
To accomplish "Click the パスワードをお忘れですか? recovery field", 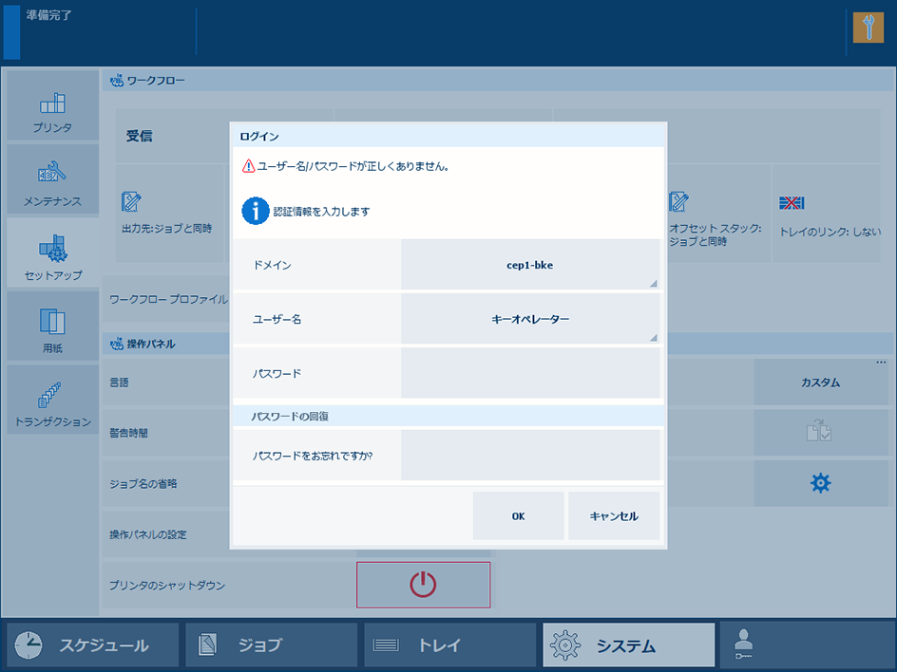I will click(x=529, y=455).
